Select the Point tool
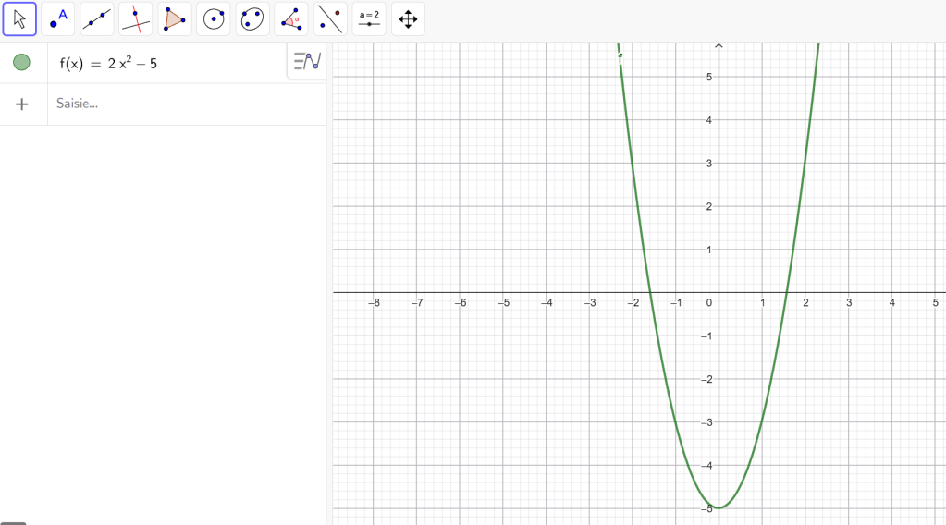This screenshot has height=525, width=946. [58, 18]
